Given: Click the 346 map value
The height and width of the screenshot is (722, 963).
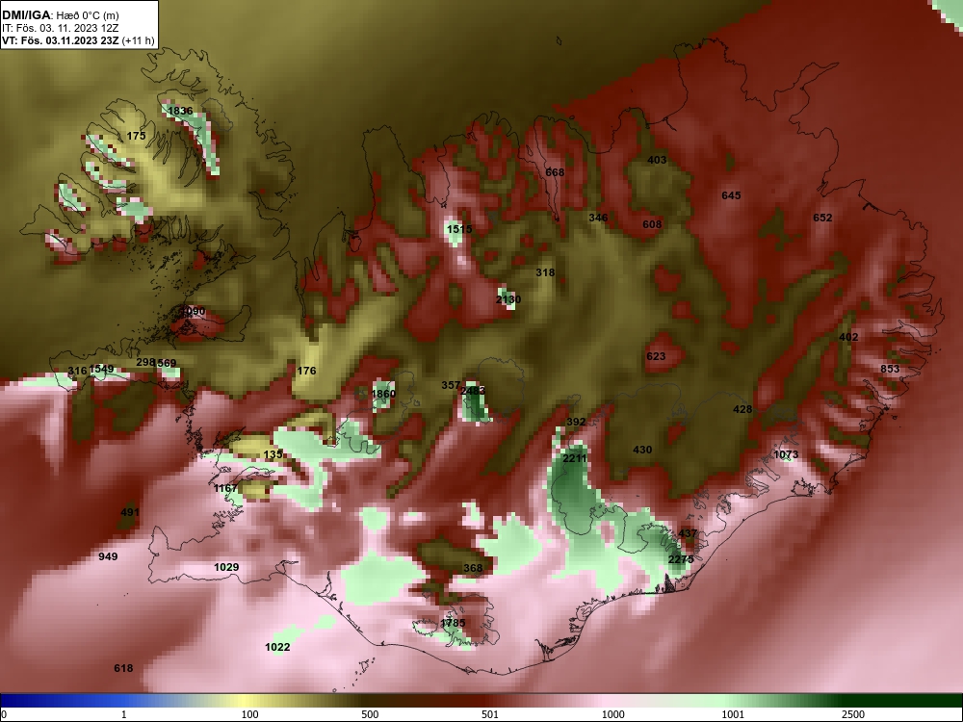Looking at the screenshot, I should point(598,218).
